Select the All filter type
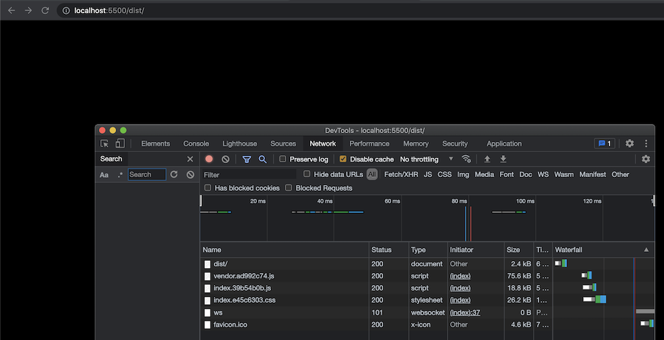 (x=372, y=174)
